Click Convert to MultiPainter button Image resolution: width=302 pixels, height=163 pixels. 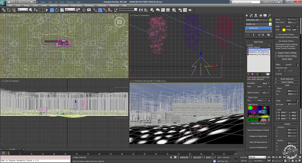tap(258, 147)
